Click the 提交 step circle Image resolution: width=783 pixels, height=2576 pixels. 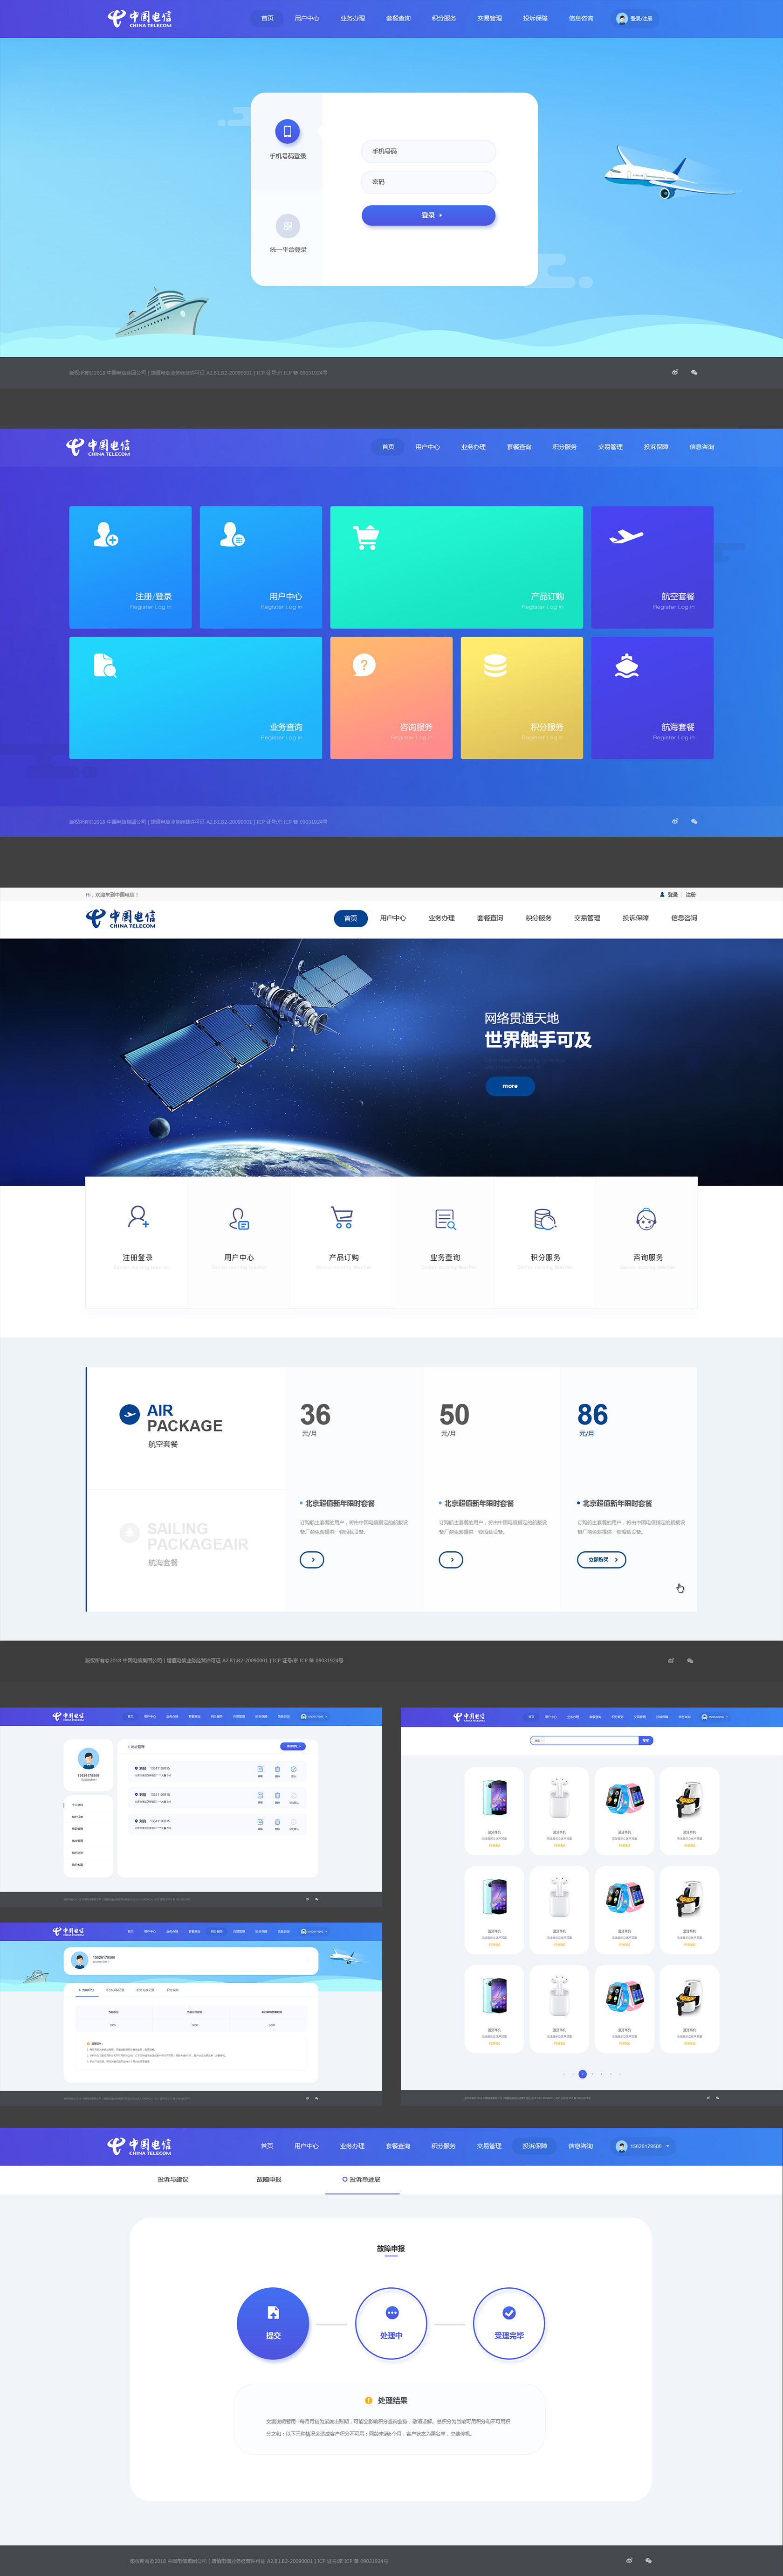pos(273,2323)
